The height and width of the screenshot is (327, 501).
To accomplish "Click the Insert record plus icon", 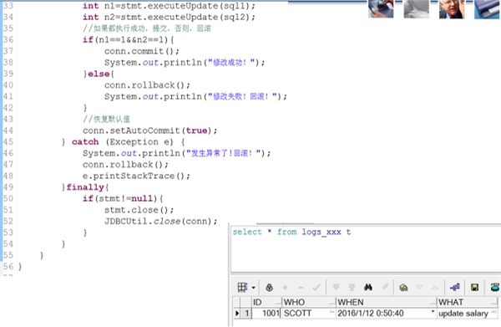I will 285,288.
